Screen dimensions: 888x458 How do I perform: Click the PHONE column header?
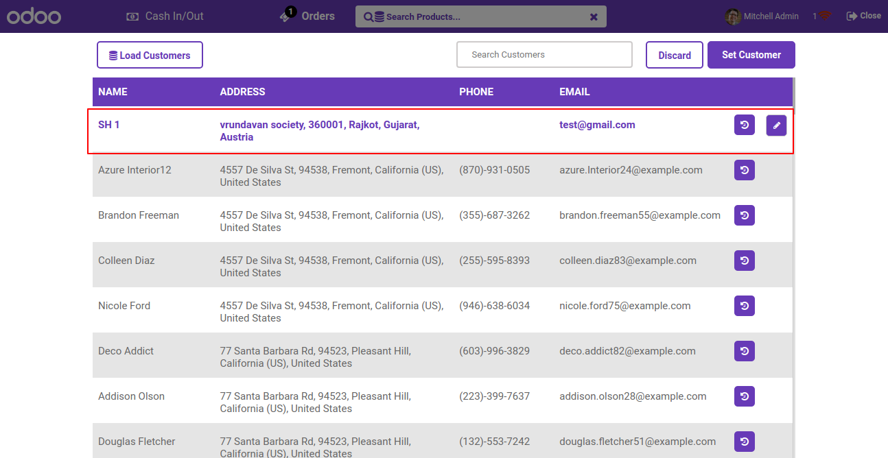476,92
